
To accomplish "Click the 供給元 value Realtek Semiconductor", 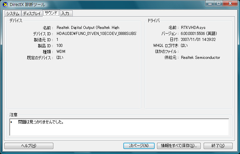I will [201, 58].
